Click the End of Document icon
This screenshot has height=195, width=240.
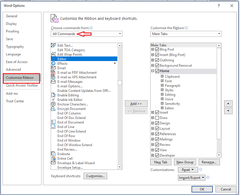point(53,122)
